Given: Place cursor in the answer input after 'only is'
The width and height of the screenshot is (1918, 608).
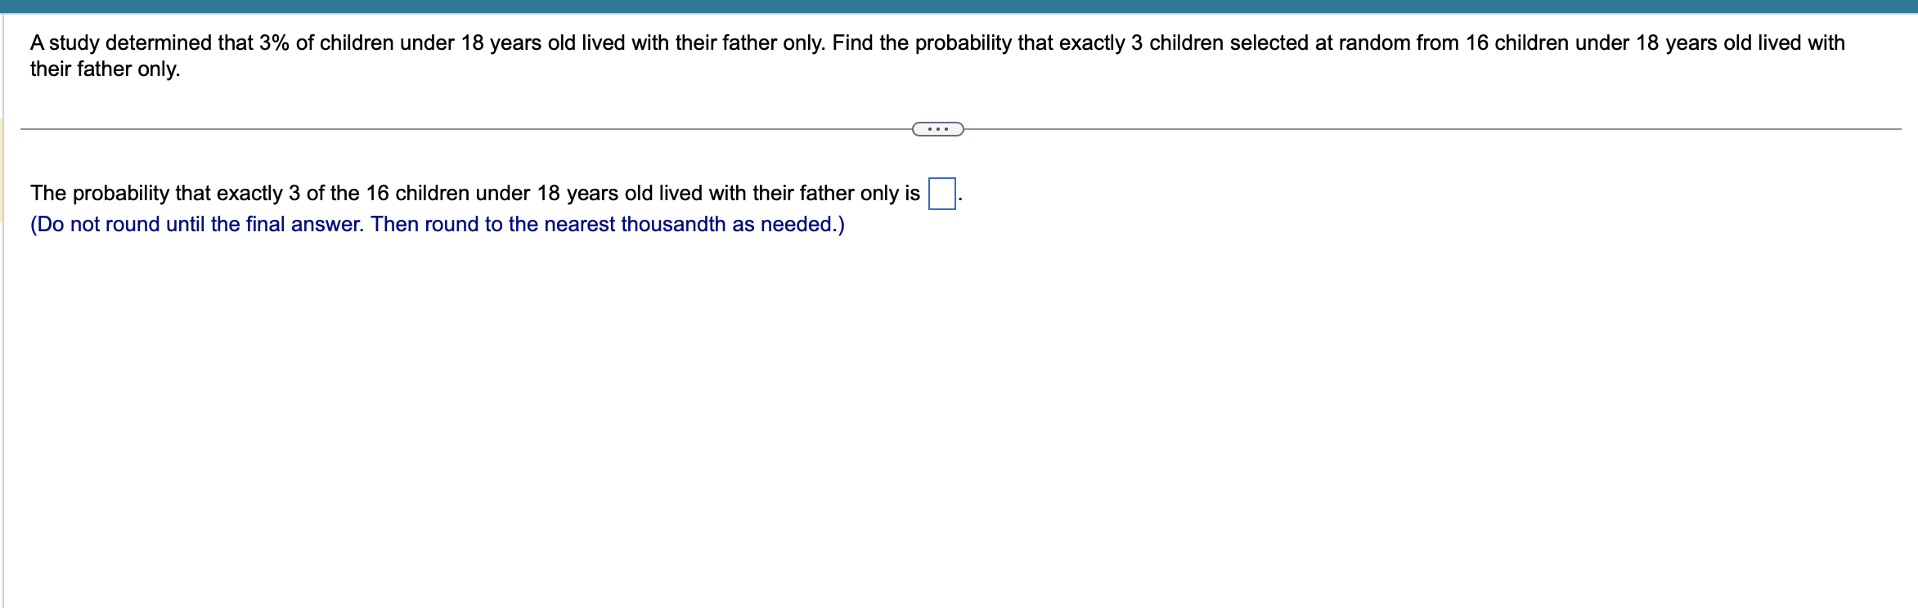Looking at the screenshot, I should point(942,194).
